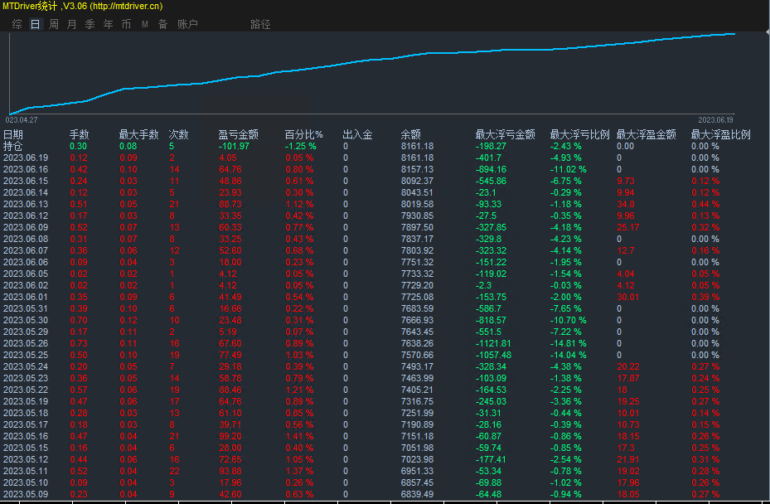Viewport: 770px width, 504px height.
Task: Click the 出入金 column header
Action: click(357, 134)
